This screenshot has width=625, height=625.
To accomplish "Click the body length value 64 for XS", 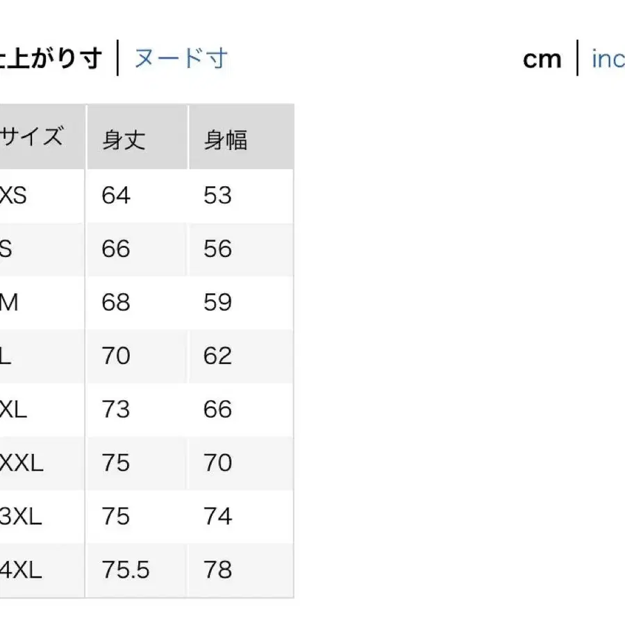I will pyautogui.click(x=115, y=196).
